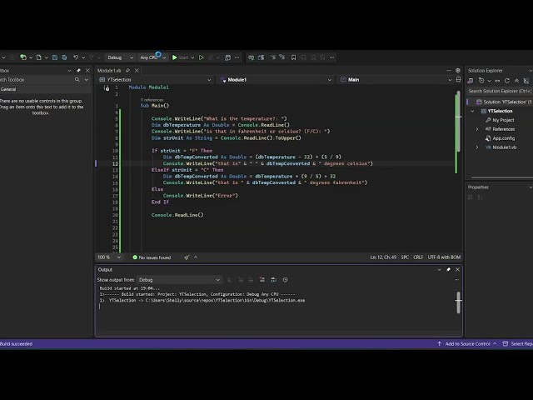Toggle word wrap in Output panel
Screen dimensions: 533x400
pyautogui.click(x=273, y=280)
